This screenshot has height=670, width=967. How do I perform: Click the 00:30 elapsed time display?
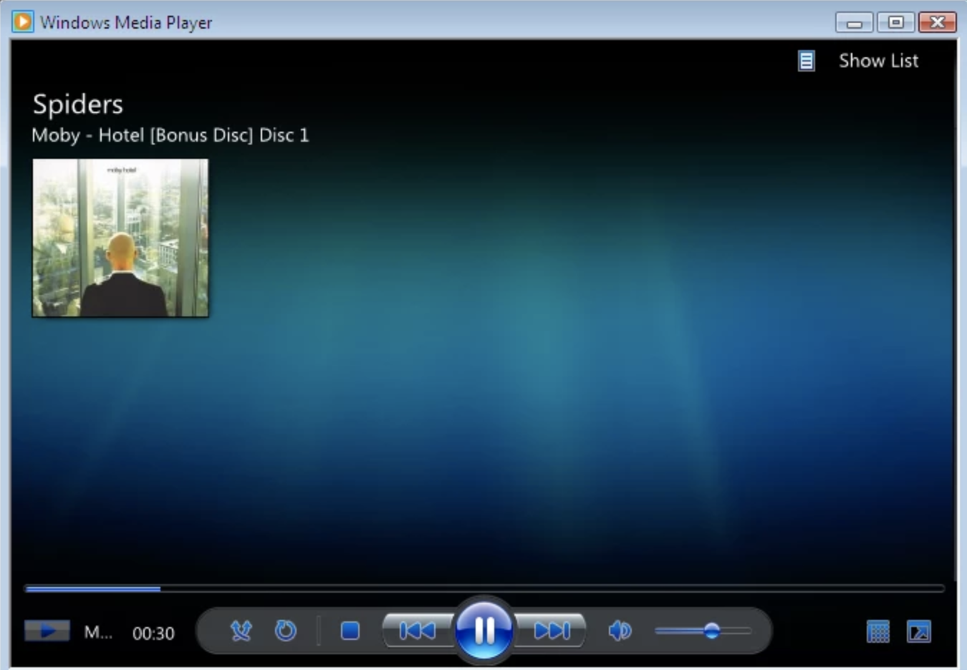tap(153, 633)
